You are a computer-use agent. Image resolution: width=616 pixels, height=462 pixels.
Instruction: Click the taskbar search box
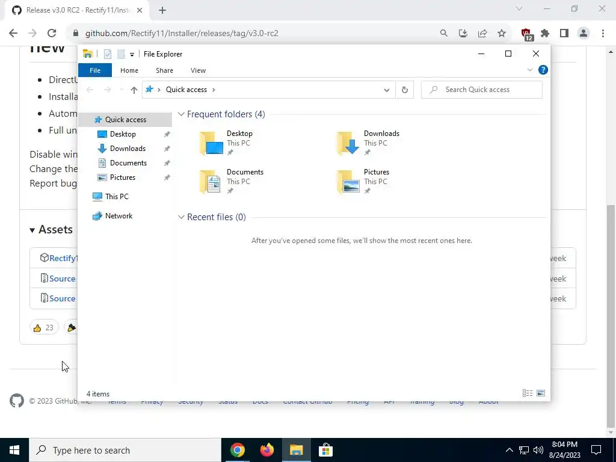(125, 450)
